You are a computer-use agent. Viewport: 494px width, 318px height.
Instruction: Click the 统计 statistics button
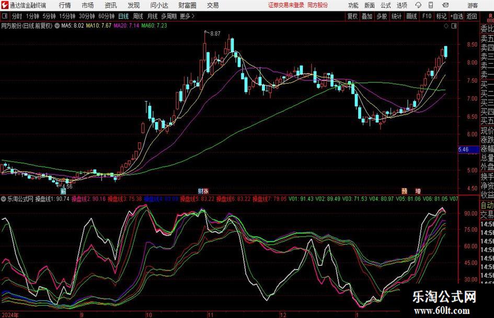pos(396,16)
